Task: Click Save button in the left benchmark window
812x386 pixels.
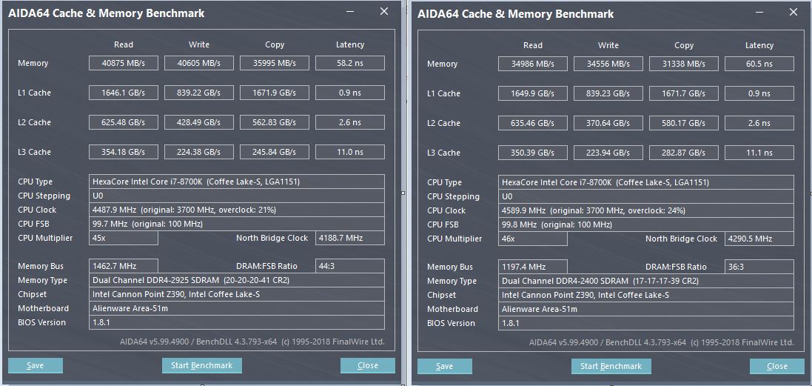Action: click(x=36, y=365)
